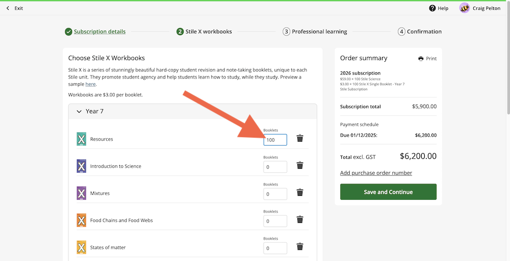
Task: Click the Exit text
Action: (18, 8)
